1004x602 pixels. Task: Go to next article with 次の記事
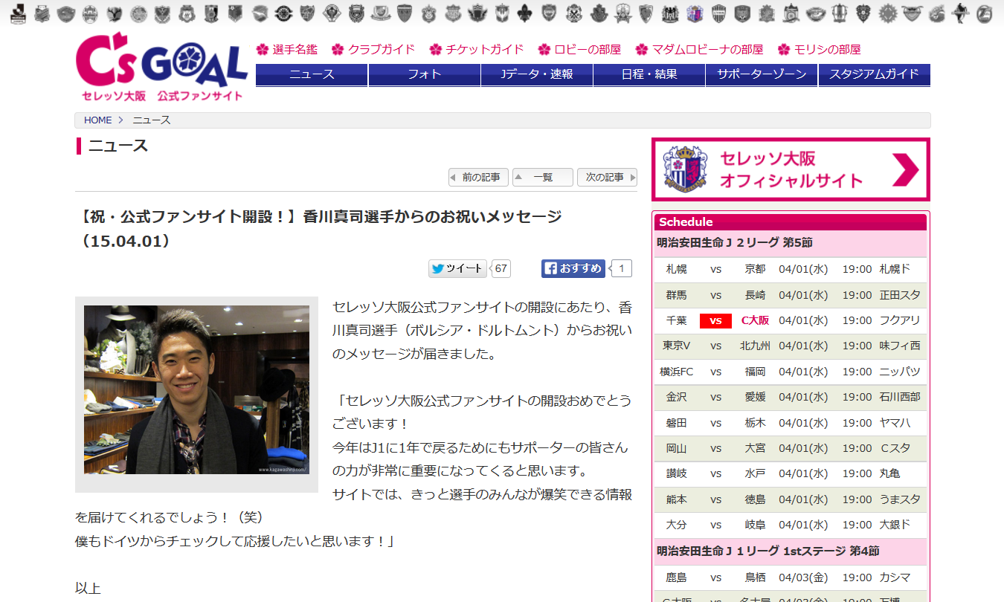607,178
